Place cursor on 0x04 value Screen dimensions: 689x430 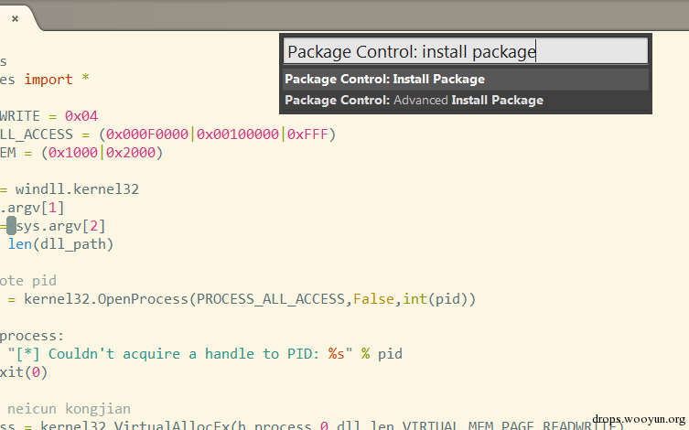pyautogui.click(x=81, y=116)
